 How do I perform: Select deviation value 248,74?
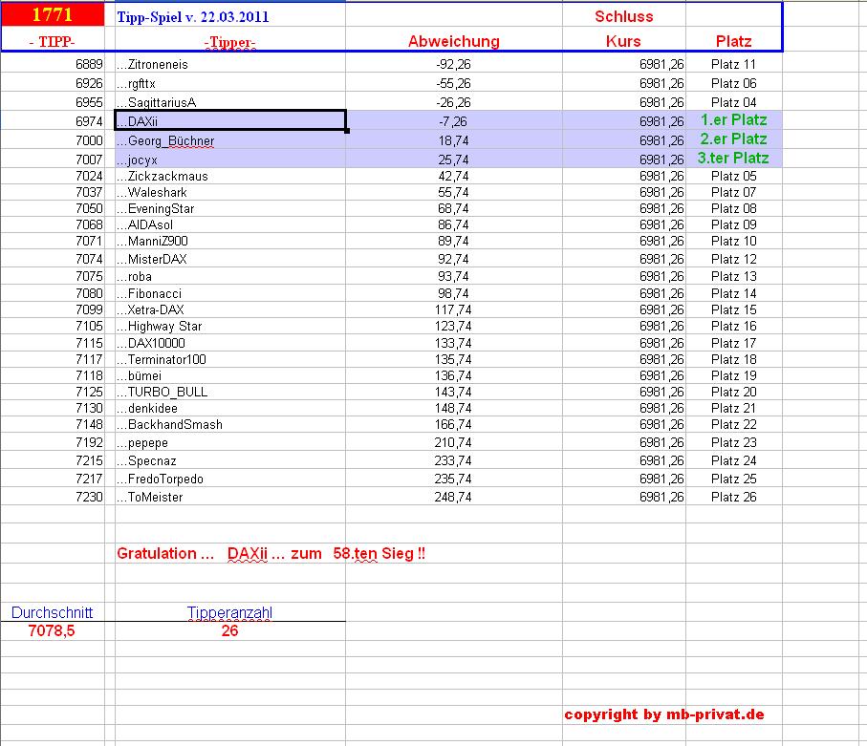[x=454, y=497]
